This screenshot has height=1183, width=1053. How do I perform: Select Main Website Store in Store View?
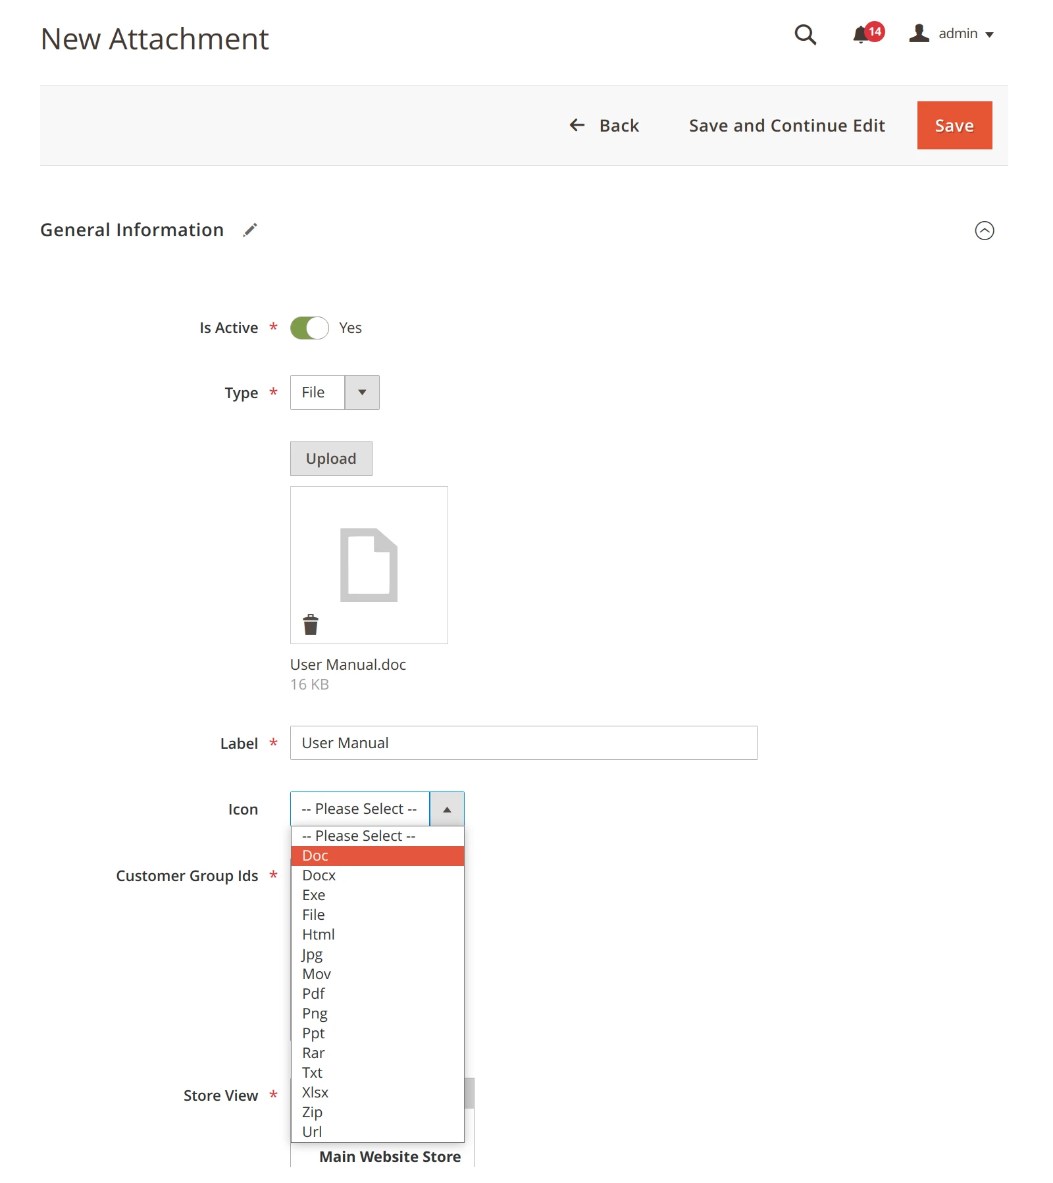[x=390, y=1157]
